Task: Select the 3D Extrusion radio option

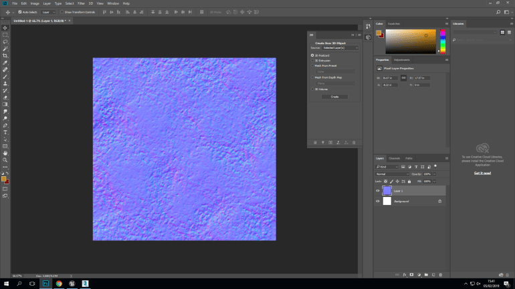Action: tap(312, 61)
